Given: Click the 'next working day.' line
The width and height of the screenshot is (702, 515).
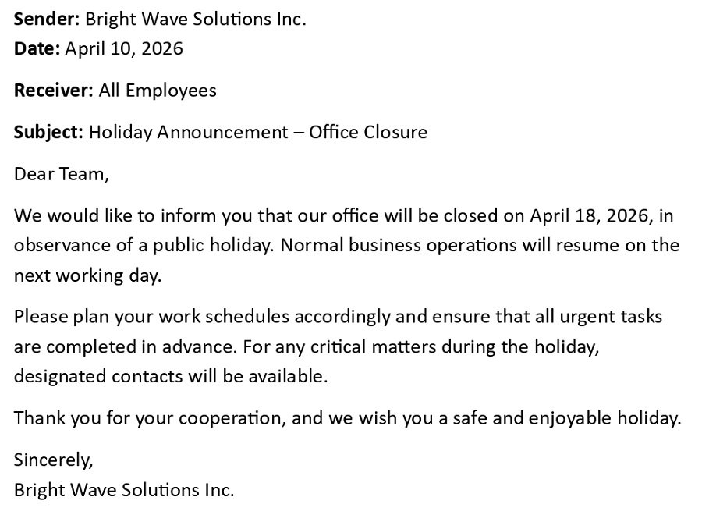Looking at the screenshot, I should click(x=87, y=275).
